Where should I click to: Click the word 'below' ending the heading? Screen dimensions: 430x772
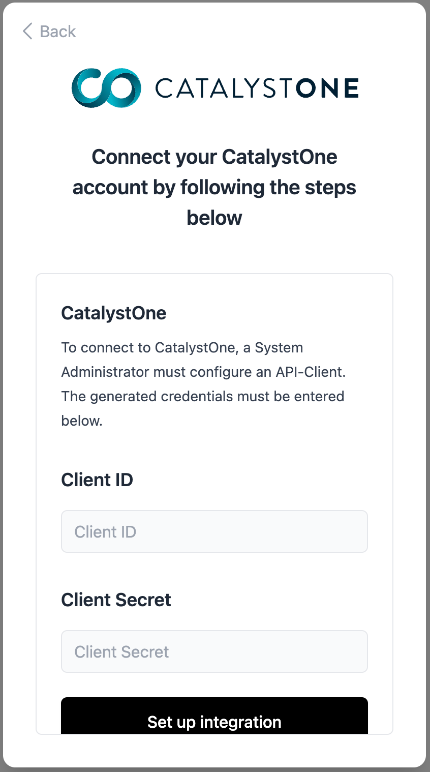tap(214, 218)
